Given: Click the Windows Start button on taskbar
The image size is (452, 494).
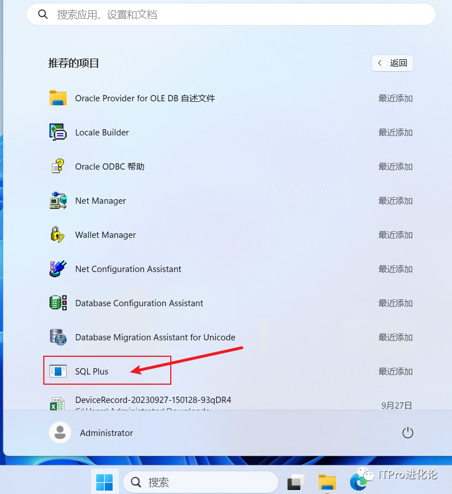Looking at the screenshot, I should (105, 482).
